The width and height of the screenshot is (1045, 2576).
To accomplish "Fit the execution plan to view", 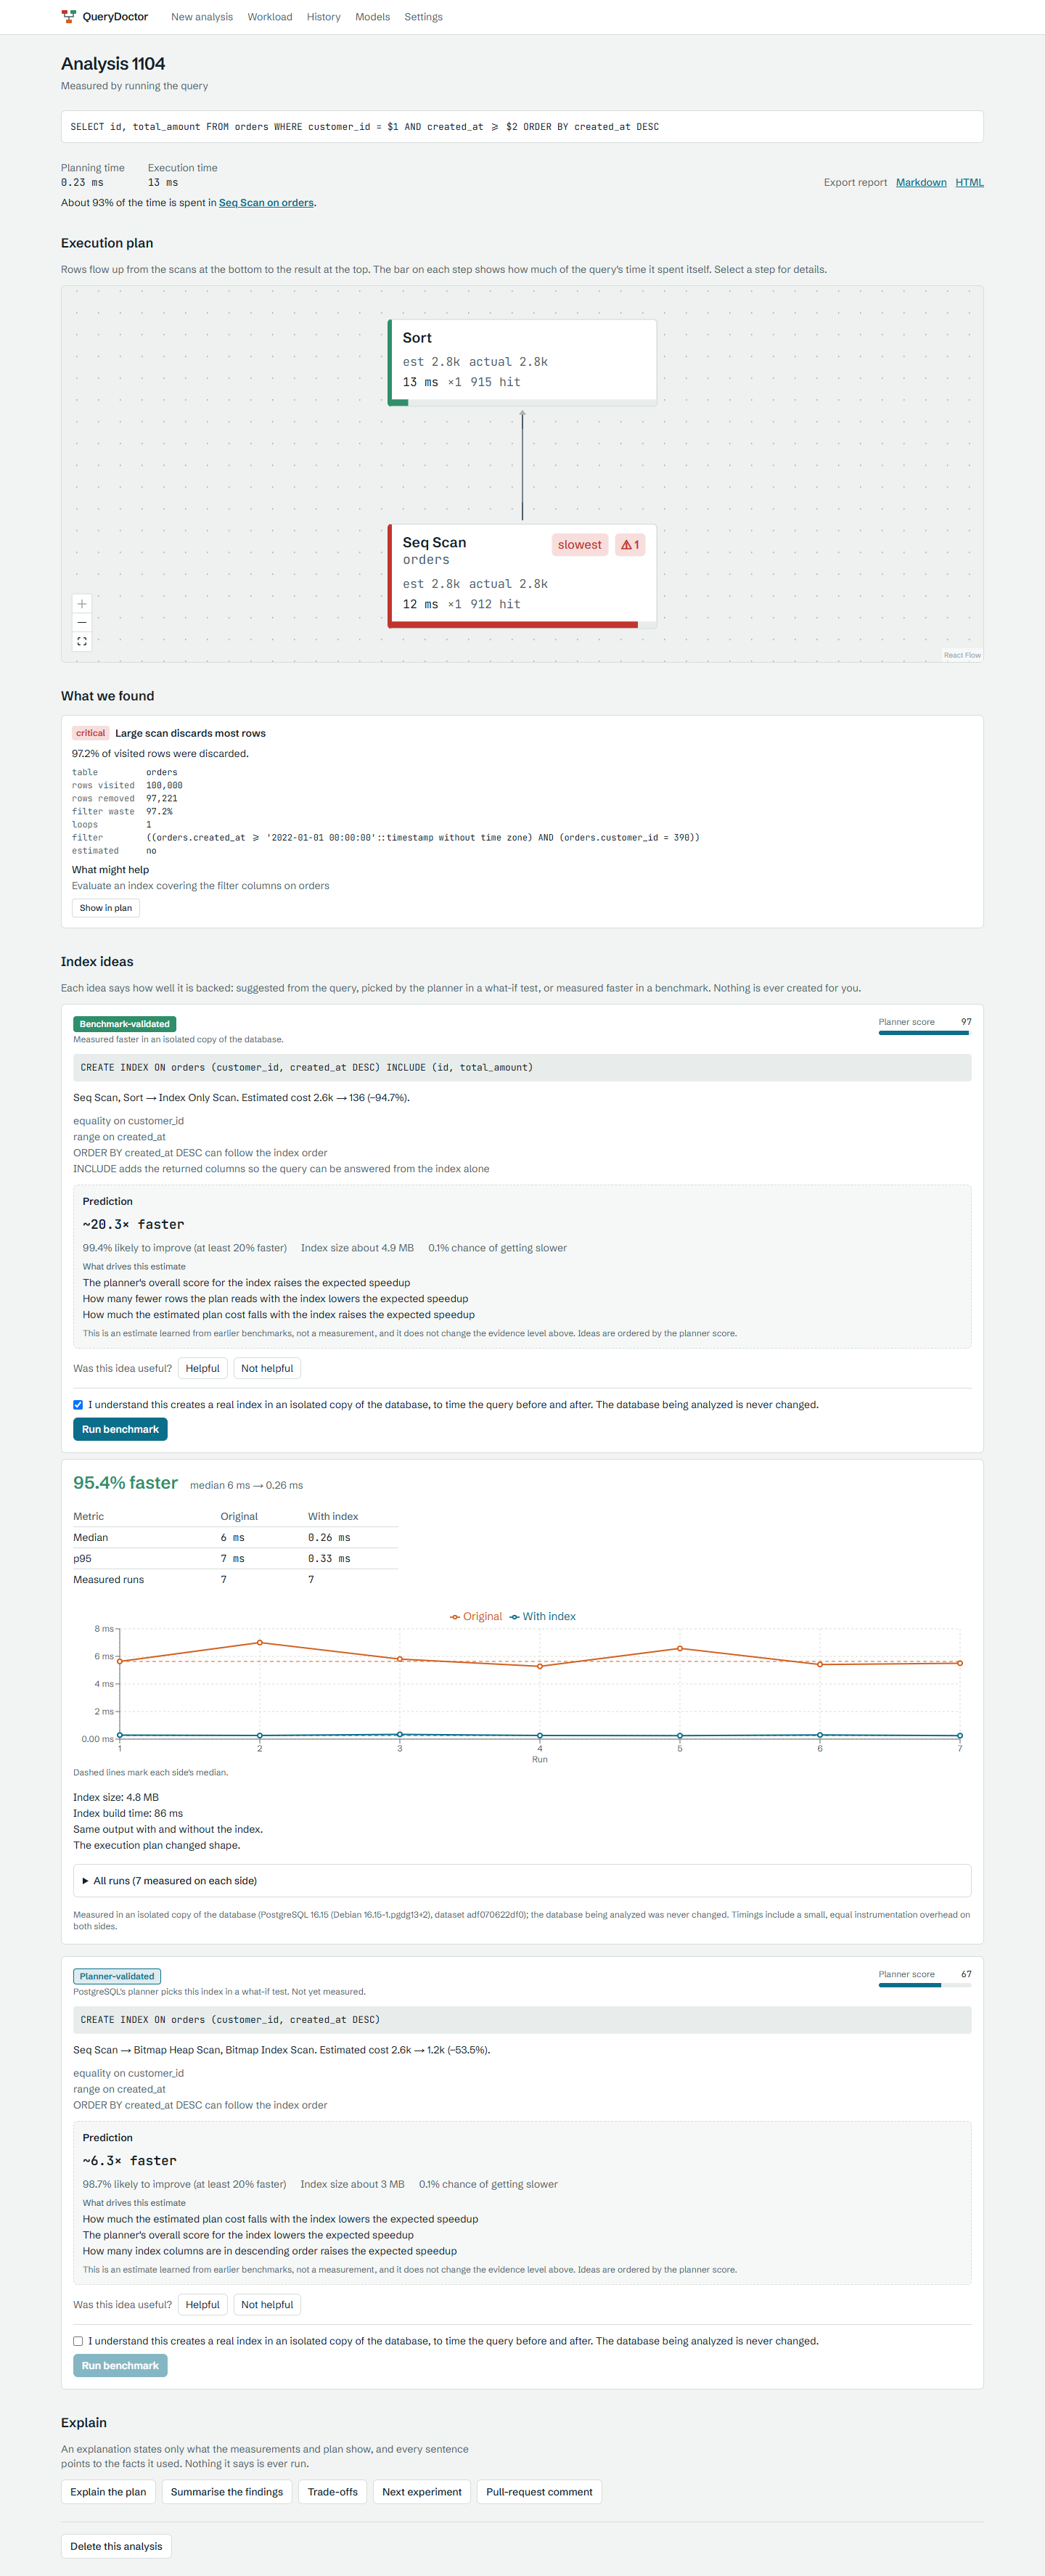I will pyautogui.click(x=82, y=642).
